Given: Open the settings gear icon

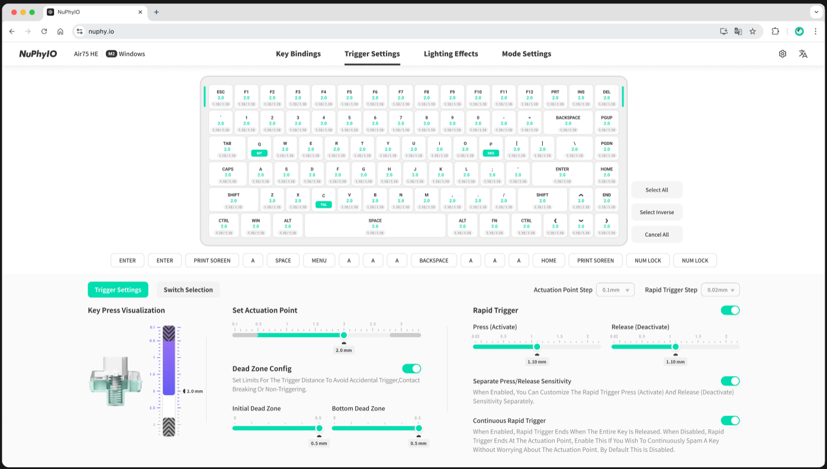Looking at the screenshot, I should point(783,54).
